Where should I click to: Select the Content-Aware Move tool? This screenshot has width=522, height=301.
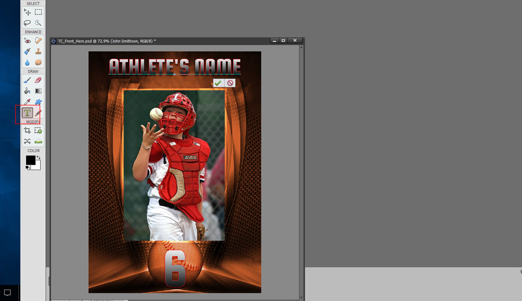click(27, 141)
